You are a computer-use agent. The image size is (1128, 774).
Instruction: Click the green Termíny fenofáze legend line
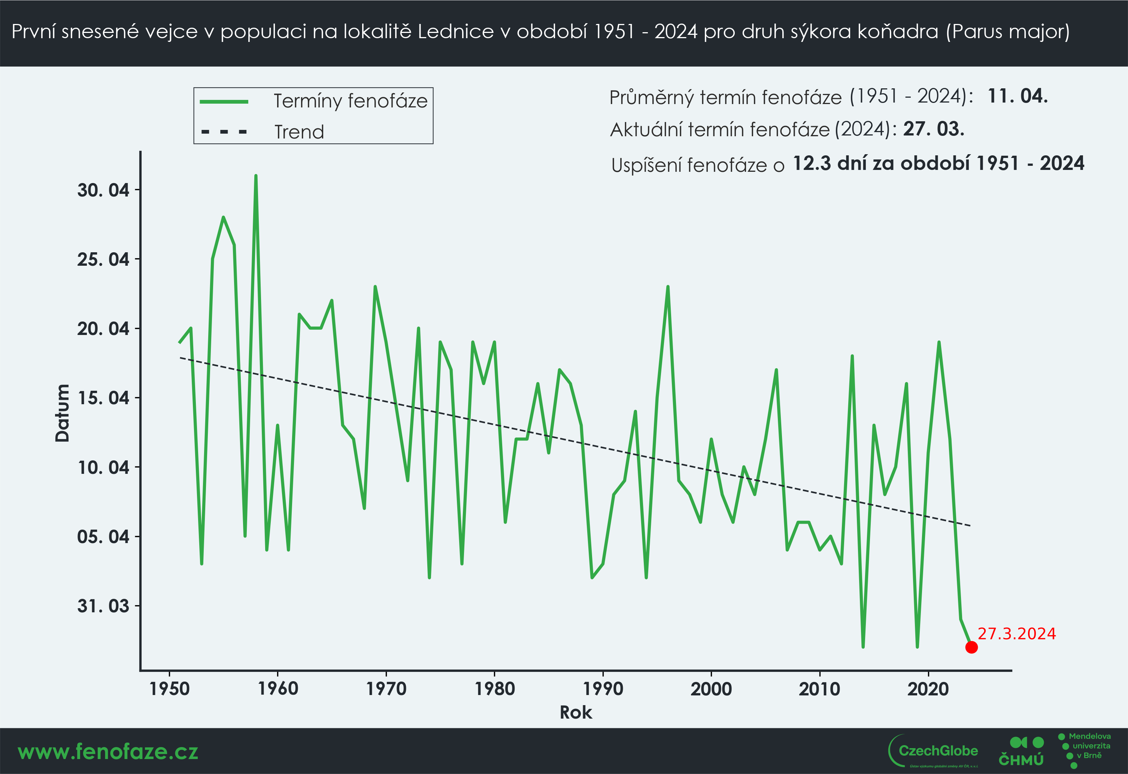[224, 102]
